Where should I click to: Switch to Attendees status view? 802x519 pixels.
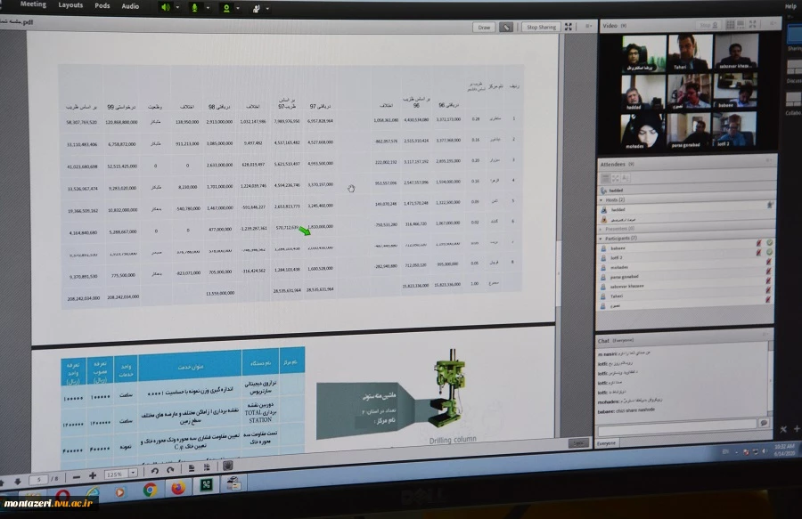(625, 177)
